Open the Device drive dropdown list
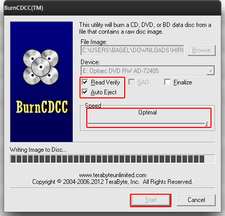 [148, 70]
